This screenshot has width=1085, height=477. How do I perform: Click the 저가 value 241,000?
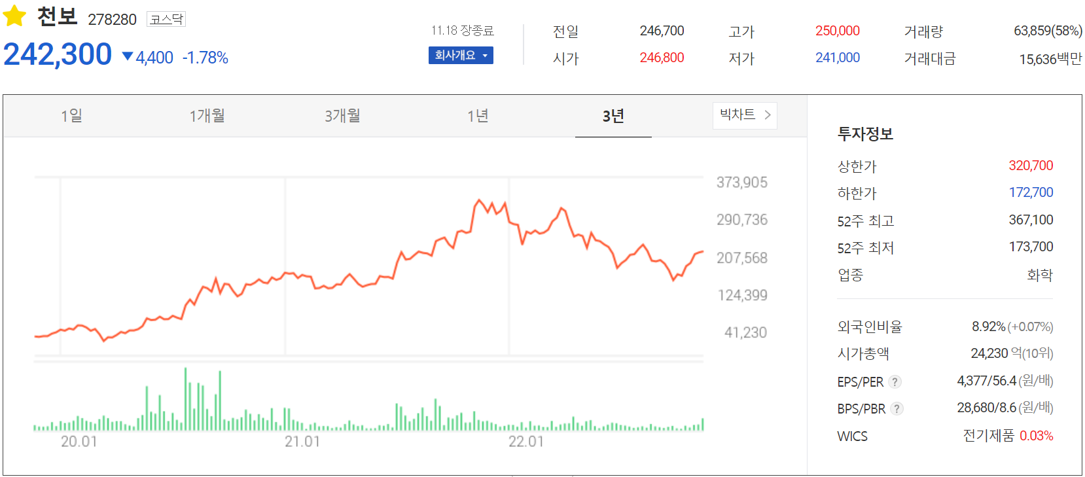[x=837, y=58]
